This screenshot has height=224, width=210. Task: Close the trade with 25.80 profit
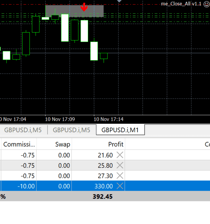(x=120, y=166)
